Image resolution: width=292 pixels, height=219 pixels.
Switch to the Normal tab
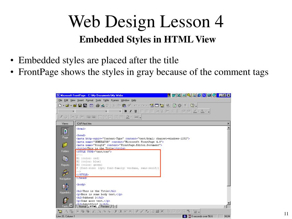pos(82,206)
